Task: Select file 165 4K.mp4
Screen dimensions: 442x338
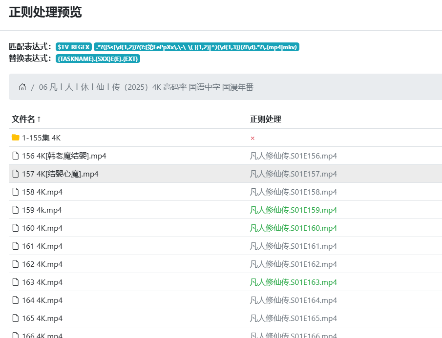Action: (x=42, y=318)
